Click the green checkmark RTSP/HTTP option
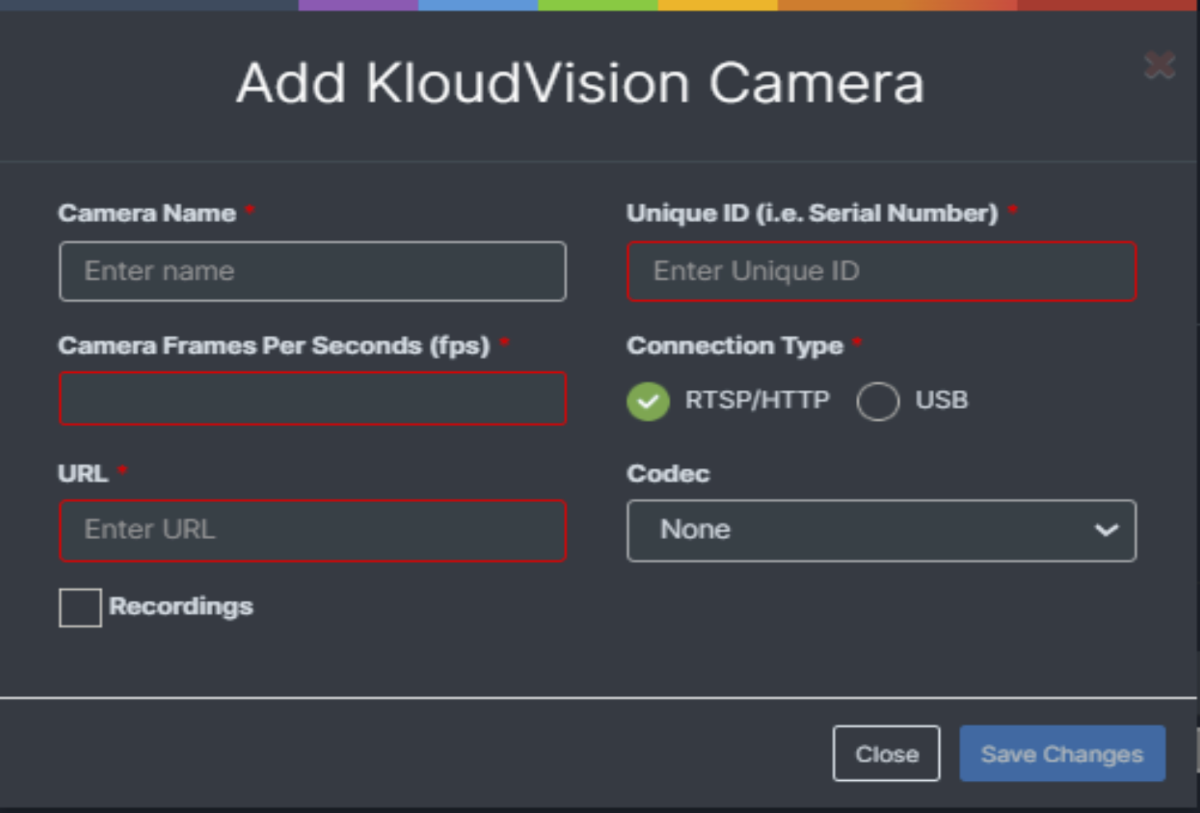The height and width of the screenshot is (813, 1200). (648, 401)
